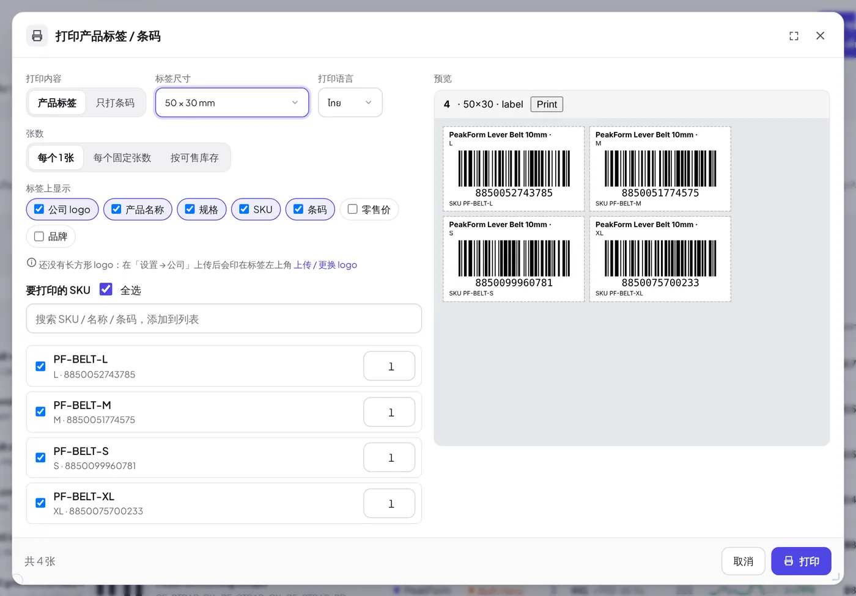
Task: Open the print language dropdown showing ไทย
Action: pos(350,103)
